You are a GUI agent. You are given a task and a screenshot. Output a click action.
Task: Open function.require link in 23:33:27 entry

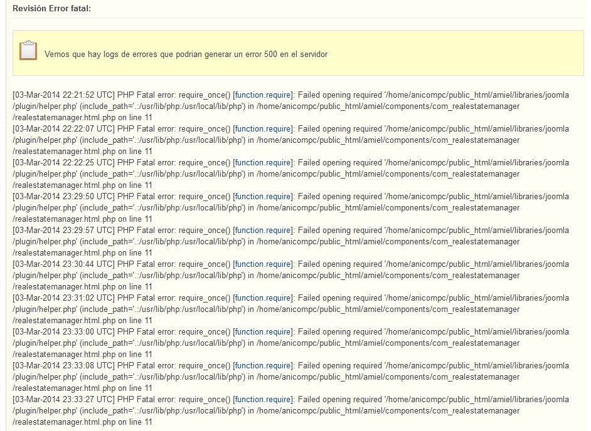click(x=263, y=400)
